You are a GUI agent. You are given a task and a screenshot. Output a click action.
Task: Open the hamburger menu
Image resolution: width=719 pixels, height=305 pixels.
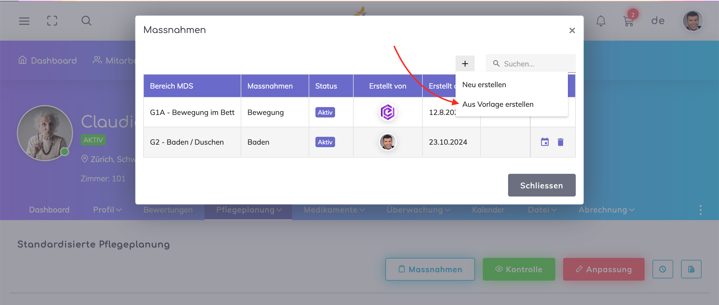24,21
